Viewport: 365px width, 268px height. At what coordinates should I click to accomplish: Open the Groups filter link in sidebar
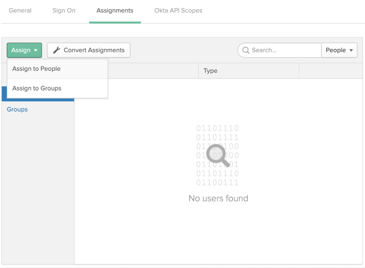[x=17, y=109]
